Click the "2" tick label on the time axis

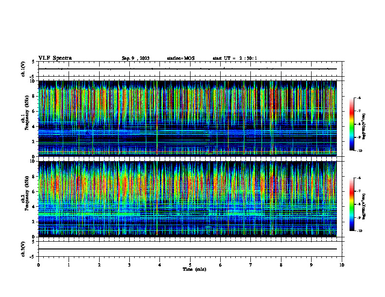[x=99, y=265]
